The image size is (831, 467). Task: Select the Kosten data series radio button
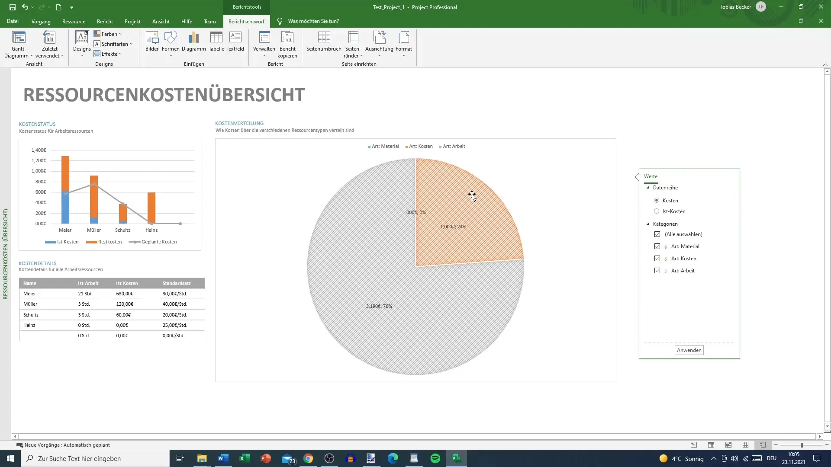pos(657,201)
